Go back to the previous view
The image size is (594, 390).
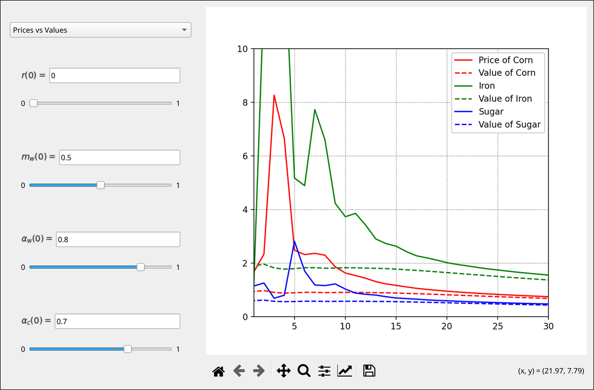[x=240, y=370]
